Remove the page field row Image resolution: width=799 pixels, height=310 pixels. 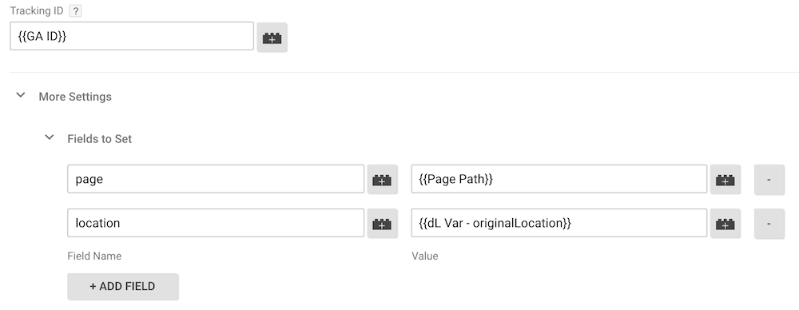coord(769,179)
